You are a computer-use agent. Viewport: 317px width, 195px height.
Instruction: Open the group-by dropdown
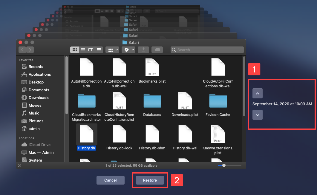[x=112, y=50]
